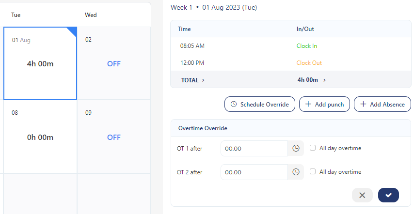Click the blue corner marker on 01 Aug
Viewport: 414px width, 214px height.
pos(72,31)
